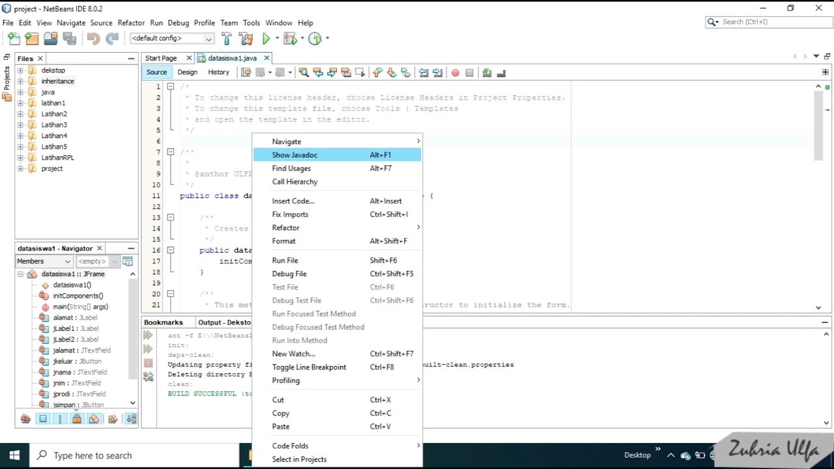Rerun build using top green arrow in Output
The height and width of the screenshot is (469, 834).
point(148,335)
